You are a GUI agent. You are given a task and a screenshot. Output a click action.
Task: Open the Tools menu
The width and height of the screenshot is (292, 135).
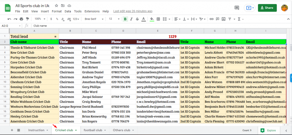point(78,11)
